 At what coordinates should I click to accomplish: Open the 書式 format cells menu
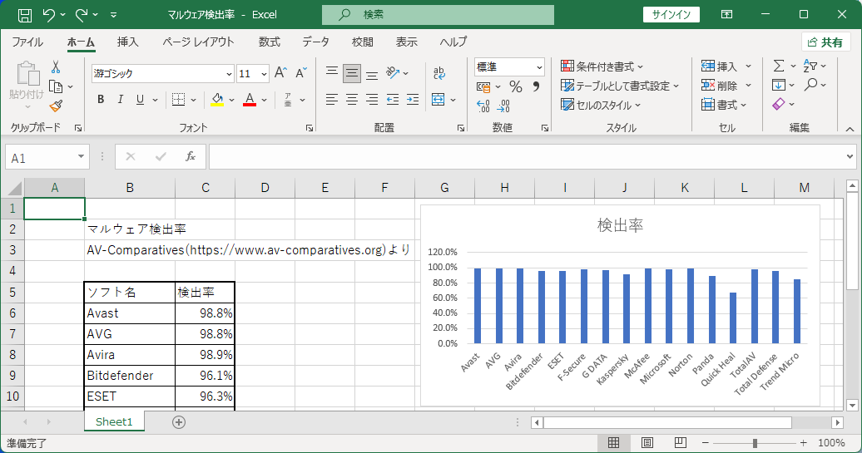coord(724,105)
